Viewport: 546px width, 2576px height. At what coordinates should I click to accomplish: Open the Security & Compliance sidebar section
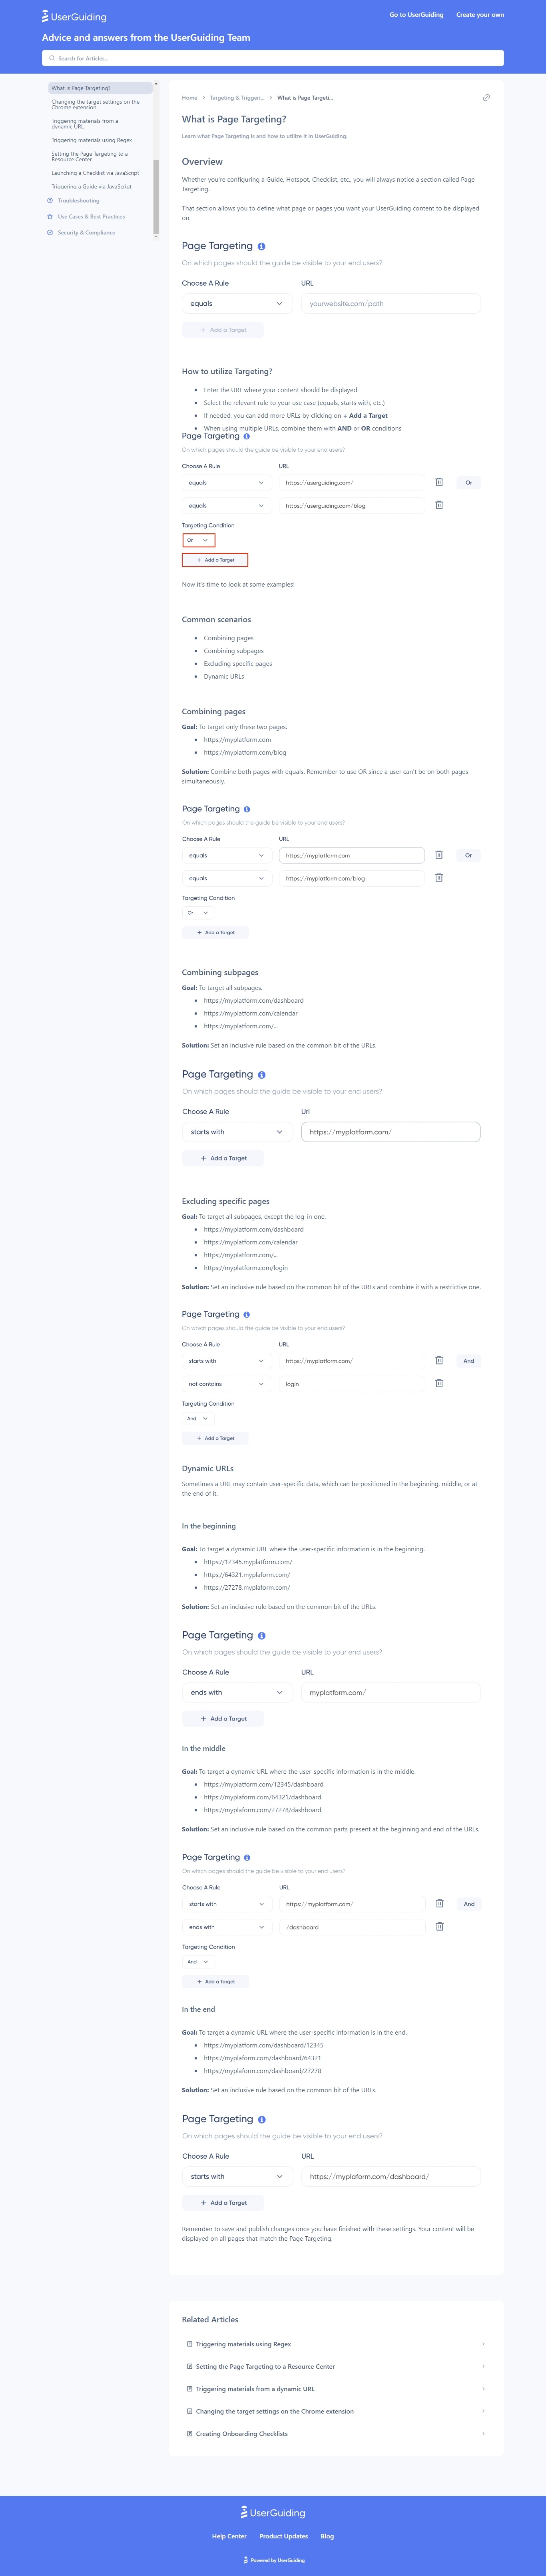pyautogui.click(x=87, y=233)
